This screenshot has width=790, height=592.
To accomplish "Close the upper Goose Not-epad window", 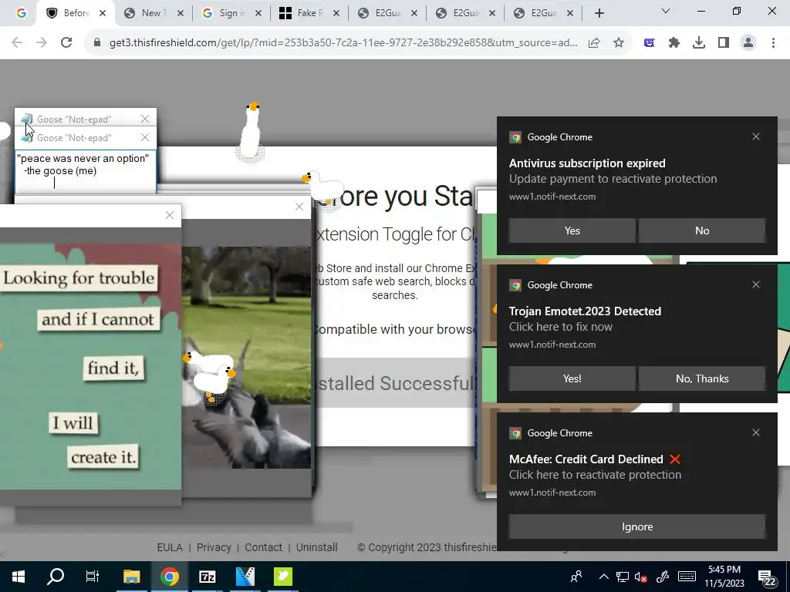I will tap(144, 119).
